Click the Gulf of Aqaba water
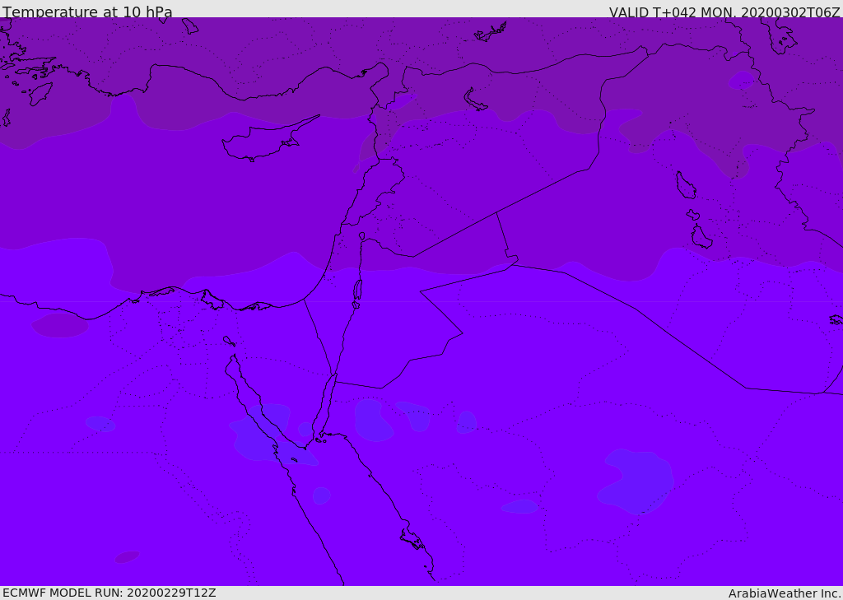The image size is (843, 600). [x=328, y=403]
